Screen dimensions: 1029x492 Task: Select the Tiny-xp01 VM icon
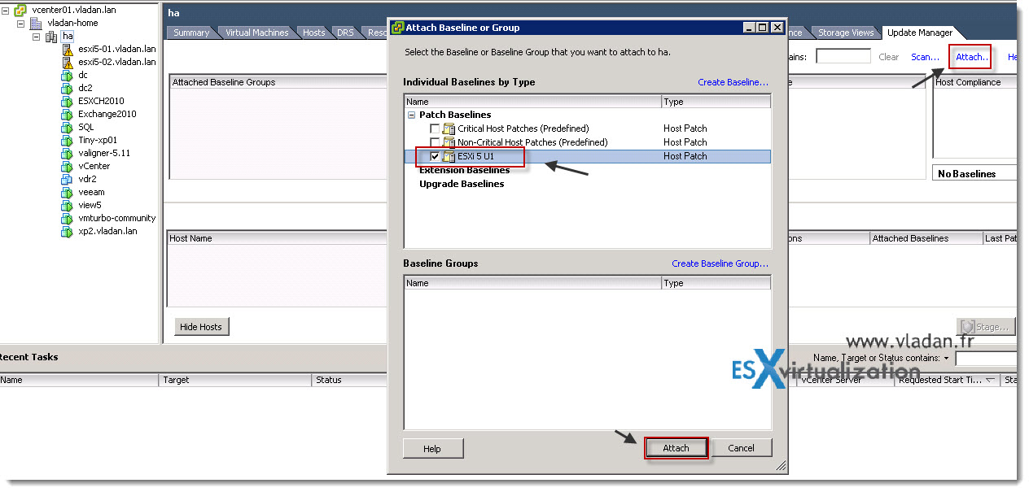click(68, 140)
